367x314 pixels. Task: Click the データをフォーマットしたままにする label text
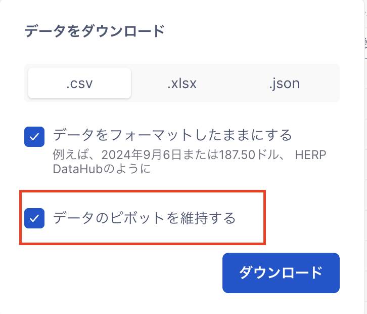(x=172, y=135)
